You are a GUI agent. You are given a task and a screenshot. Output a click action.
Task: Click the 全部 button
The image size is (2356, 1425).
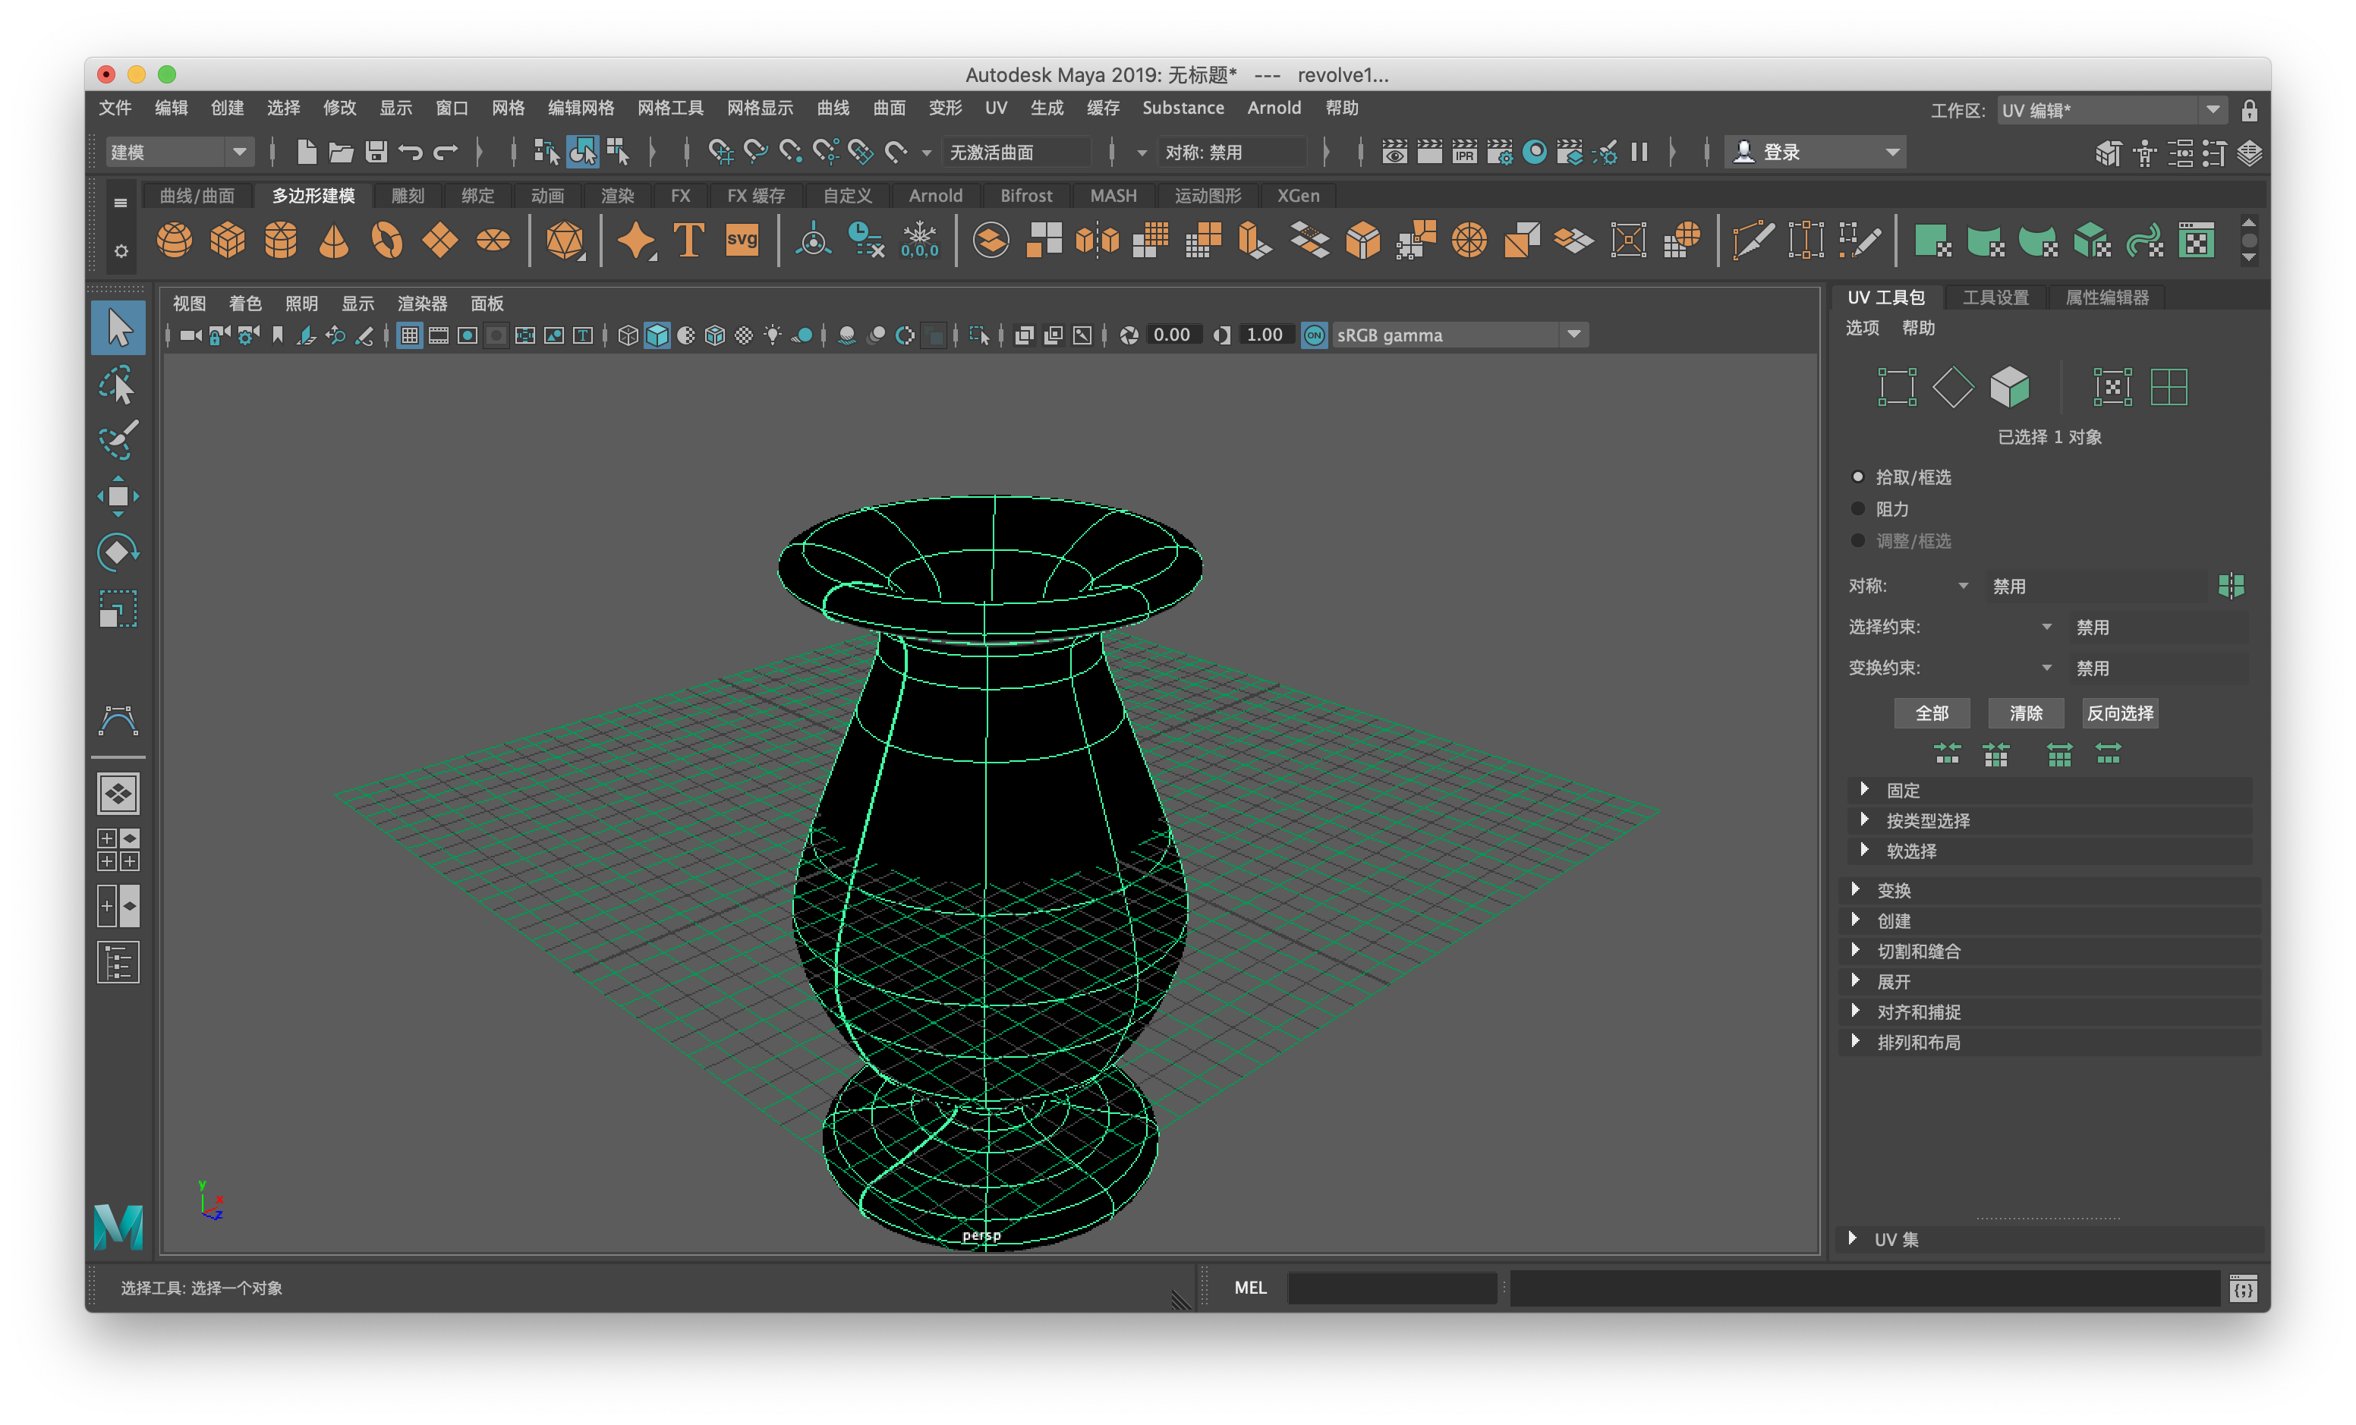tap(1932, 713)
